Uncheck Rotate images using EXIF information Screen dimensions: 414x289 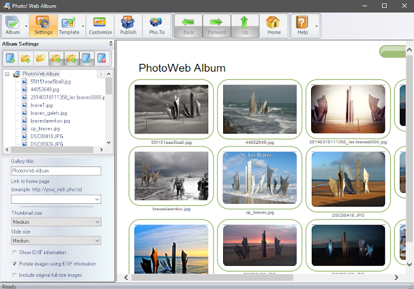coord(14,263)
